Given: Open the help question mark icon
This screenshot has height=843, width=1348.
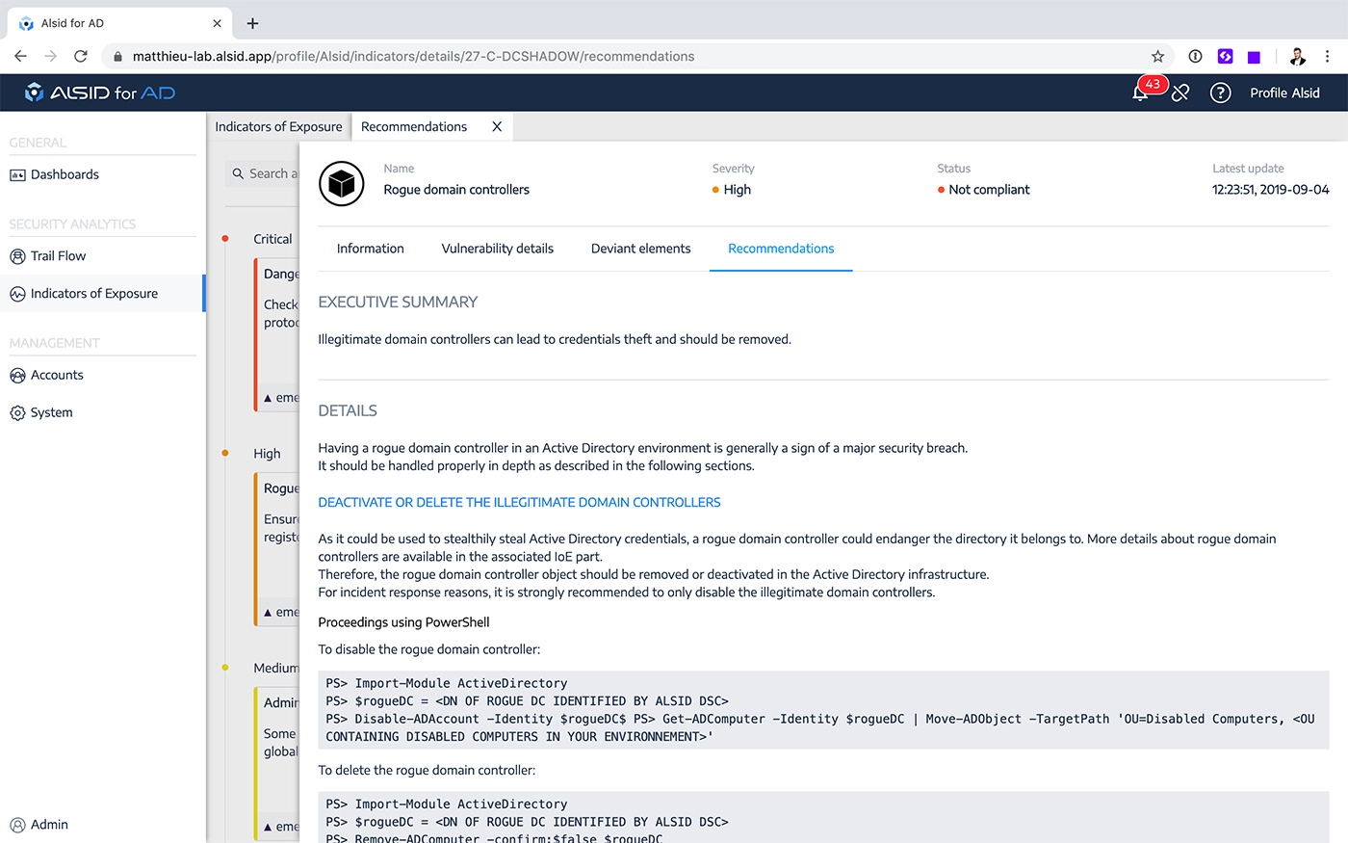Looking at the screenshot, I should click(x=1220, y=93).
